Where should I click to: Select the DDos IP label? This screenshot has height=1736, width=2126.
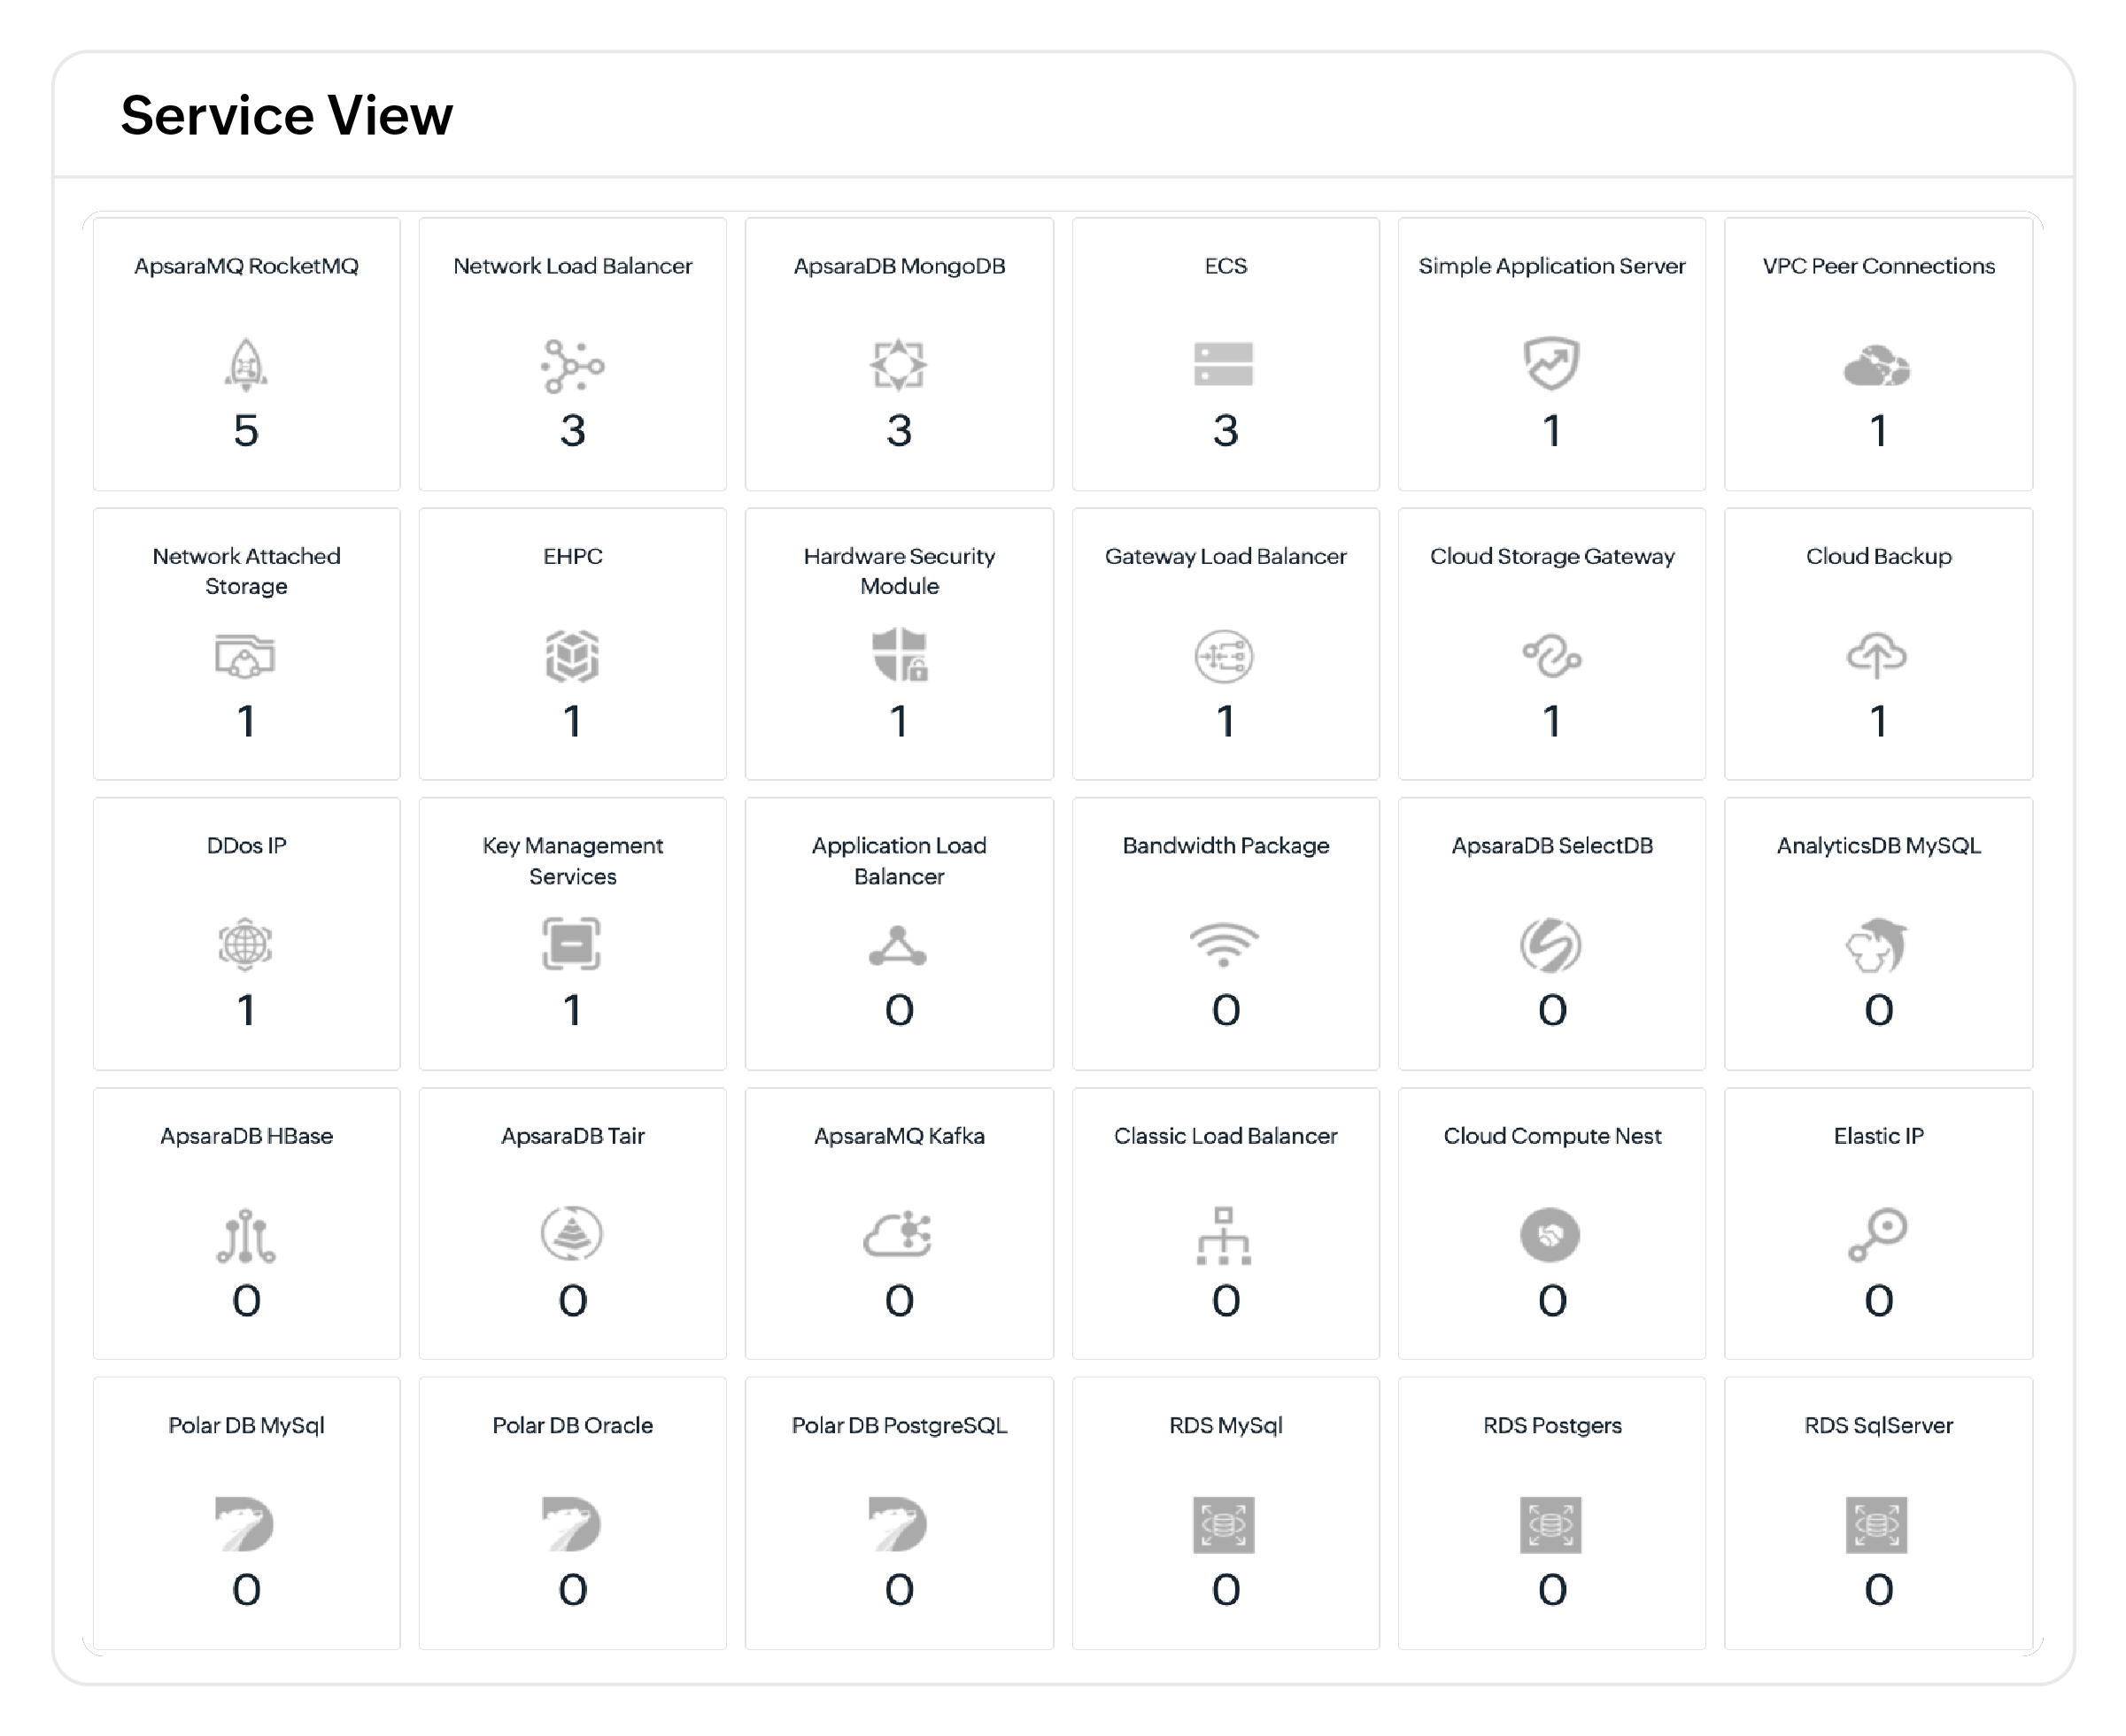pos(246,846)
